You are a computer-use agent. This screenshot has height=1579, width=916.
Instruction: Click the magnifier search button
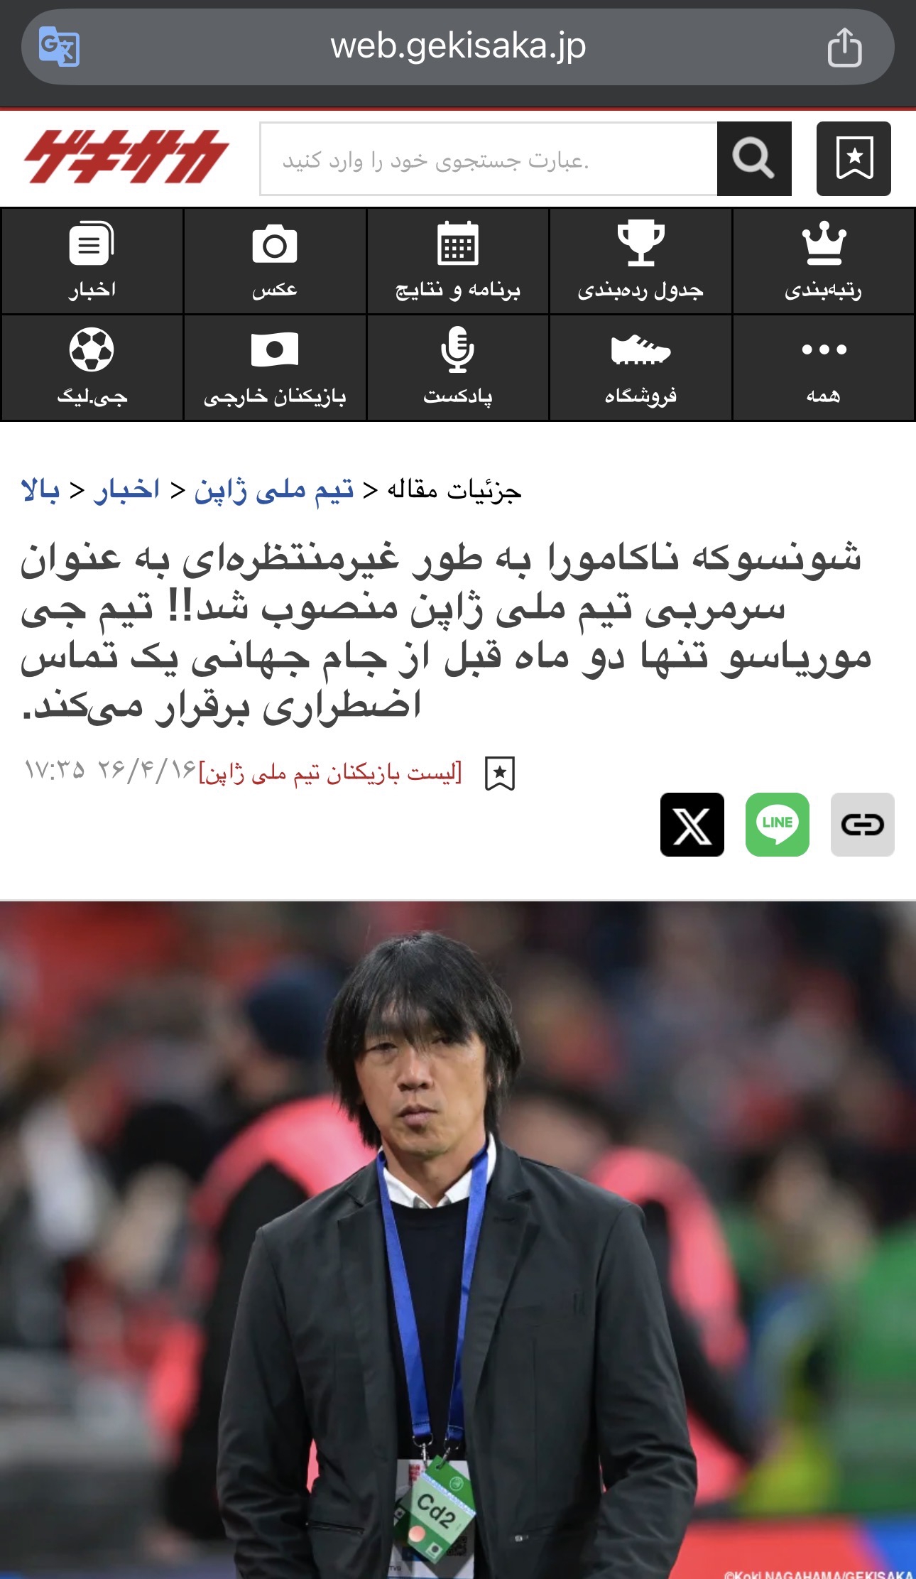(x=754, y=158)
